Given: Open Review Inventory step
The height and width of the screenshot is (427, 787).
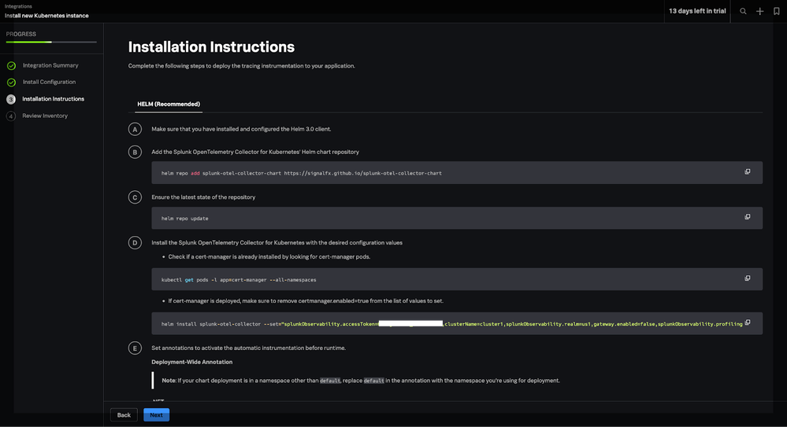Looking at the screenshot, I should (45, 116).
